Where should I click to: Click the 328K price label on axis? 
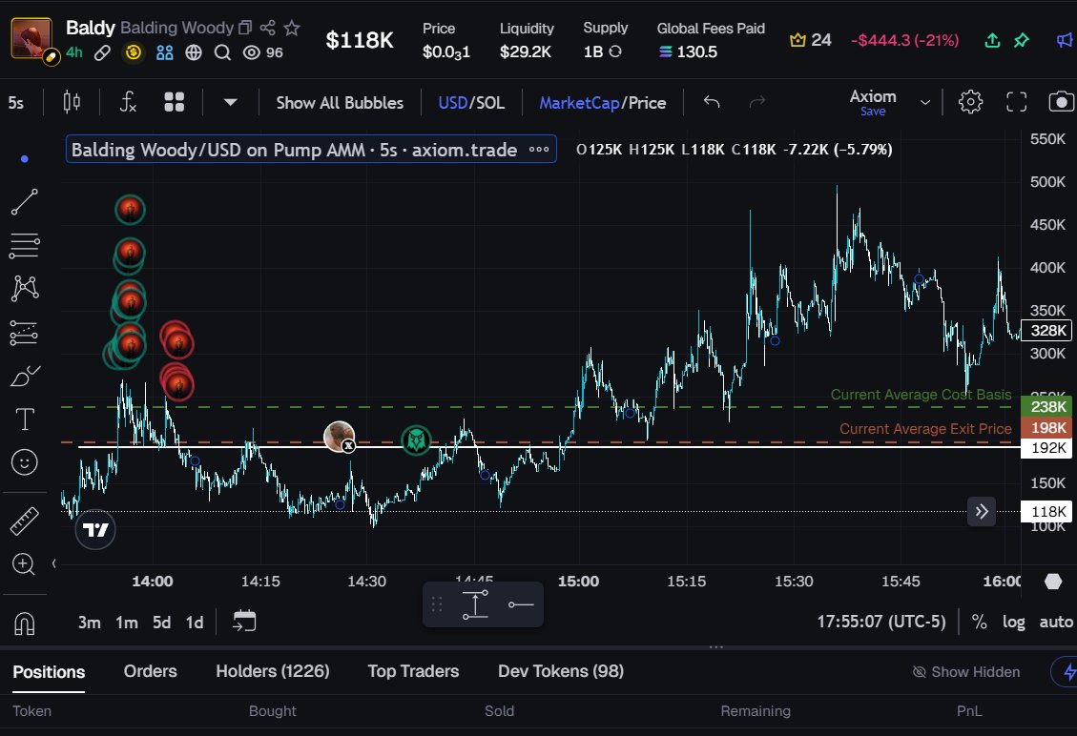coord(1046,331)
